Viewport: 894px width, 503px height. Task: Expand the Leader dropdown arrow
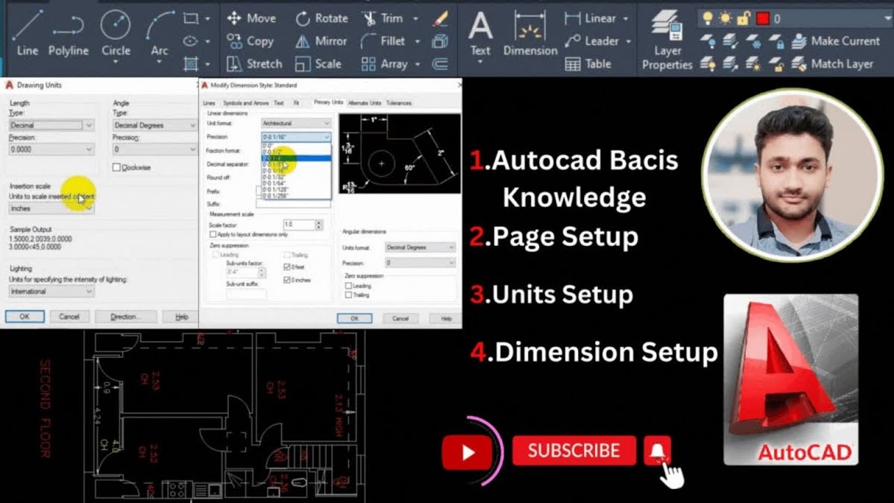(x=628, y=41)
